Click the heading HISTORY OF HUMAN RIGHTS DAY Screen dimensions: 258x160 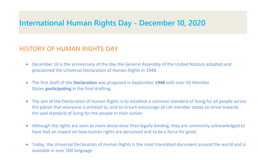click(69, 49)
